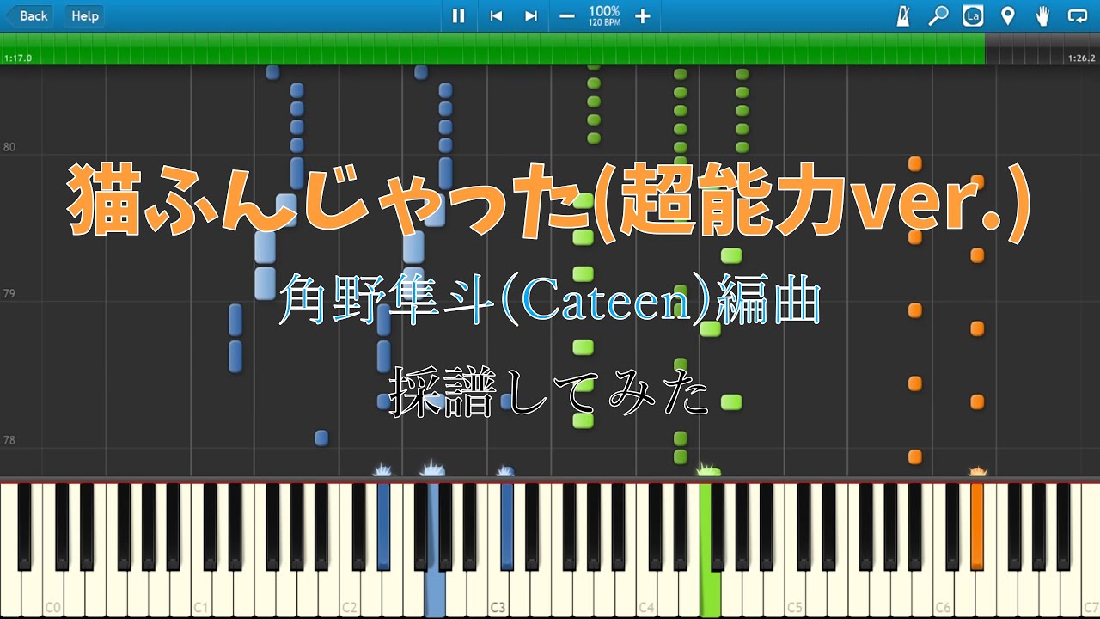Increase playback speed with the plus icon
Image resolution: width=1100 pixels, height=619 pixels.
(x=642, y=15)
